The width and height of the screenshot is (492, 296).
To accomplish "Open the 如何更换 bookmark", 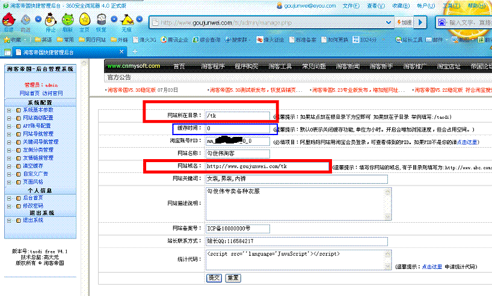I will click(x=334, y=40).
